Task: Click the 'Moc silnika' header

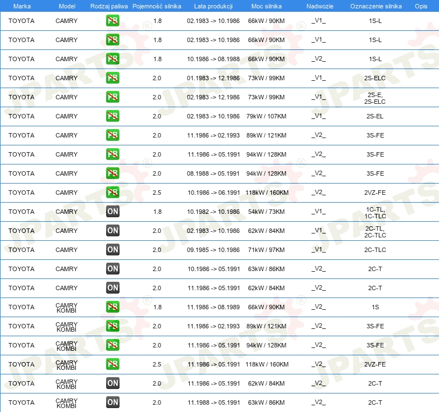Action: click(267, 6)
